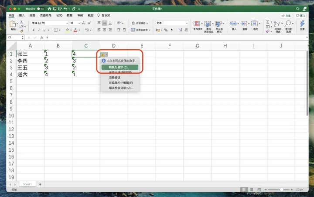314x197 pixels.
Task: Add a new sheet with plus button
Action: click(40, 184)
